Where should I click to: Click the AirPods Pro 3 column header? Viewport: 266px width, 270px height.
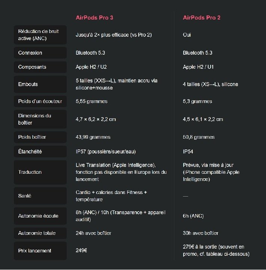[x=94, y=18]
